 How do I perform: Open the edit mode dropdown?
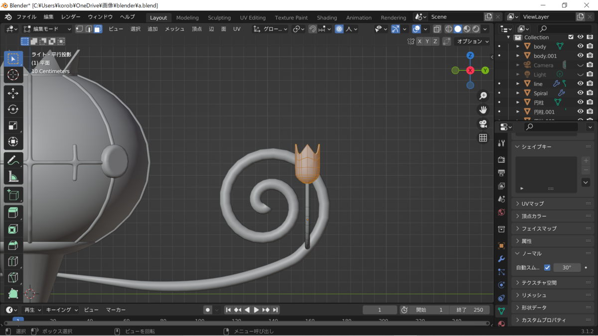tap(48, 29)
